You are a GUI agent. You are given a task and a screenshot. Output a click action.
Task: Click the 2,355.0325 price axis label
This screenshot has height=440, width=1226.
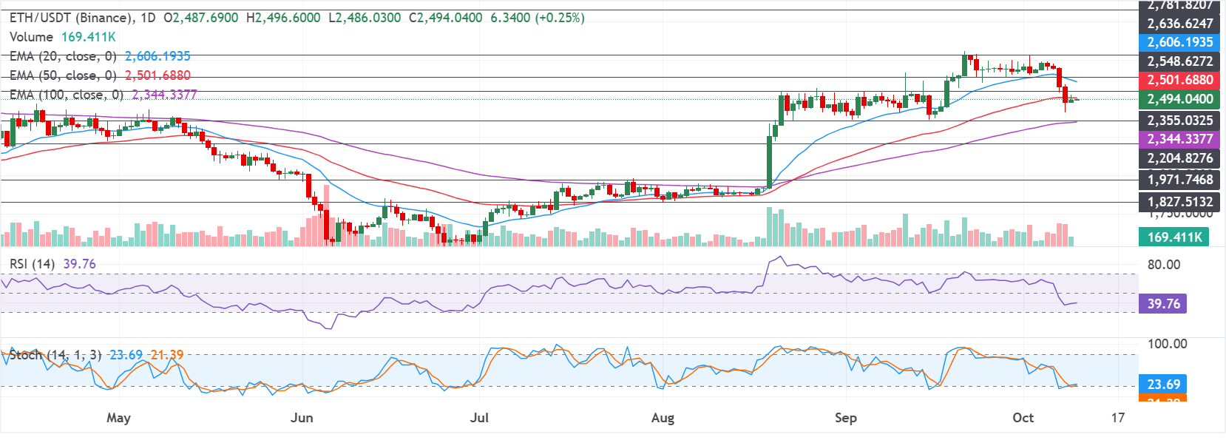click(1180, 121)
